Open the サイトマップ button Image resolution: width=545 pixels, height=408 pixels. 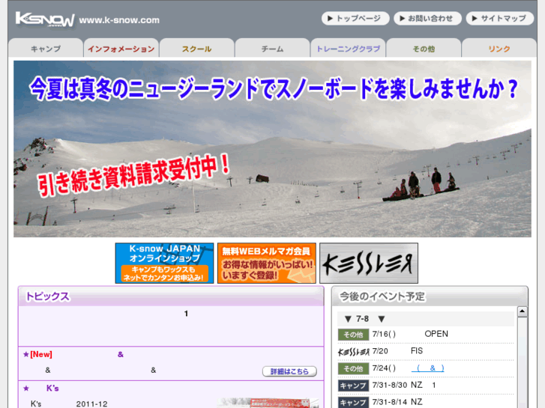click(500, 19)
